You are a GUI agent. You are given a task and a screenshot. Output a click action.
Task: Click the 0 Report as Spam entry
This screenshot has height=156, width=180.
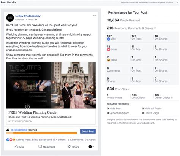tap(118, 113)
